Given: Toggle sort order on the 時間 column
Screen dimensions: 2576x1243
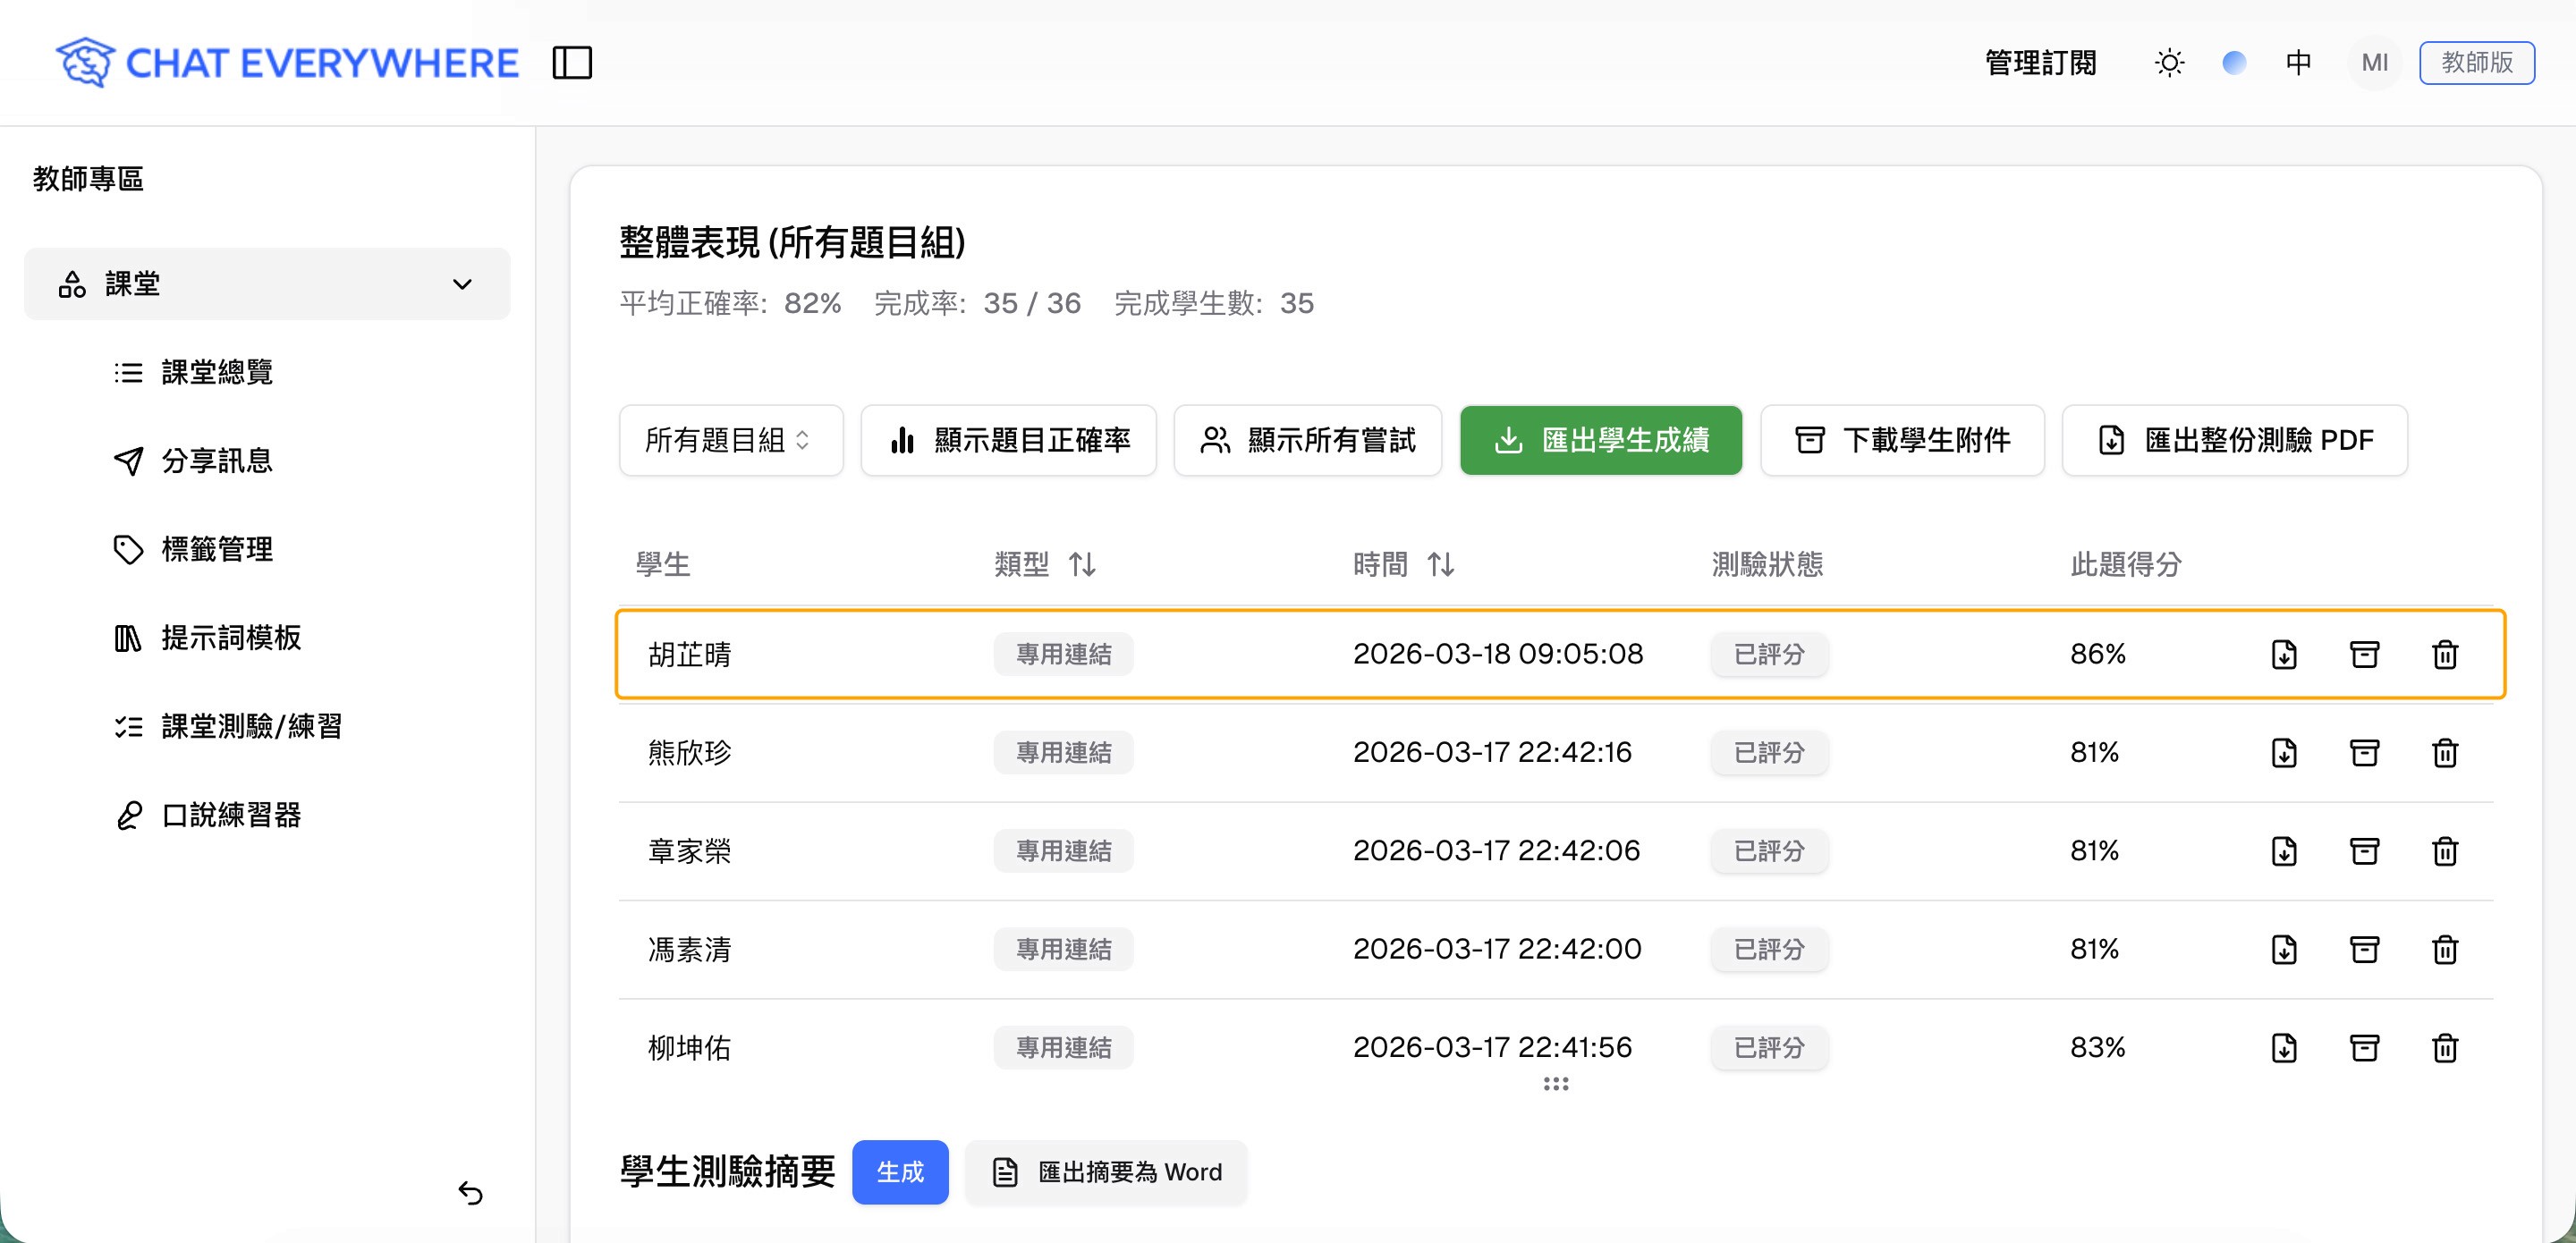Looking at the screenshot, I should [x=1440, y=564].
